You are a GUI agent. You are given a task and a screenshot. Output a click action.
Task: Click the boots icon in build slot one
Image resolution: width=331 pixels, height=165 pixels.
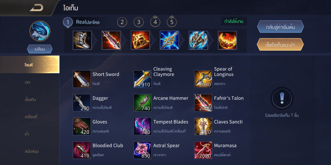(82, 40)
